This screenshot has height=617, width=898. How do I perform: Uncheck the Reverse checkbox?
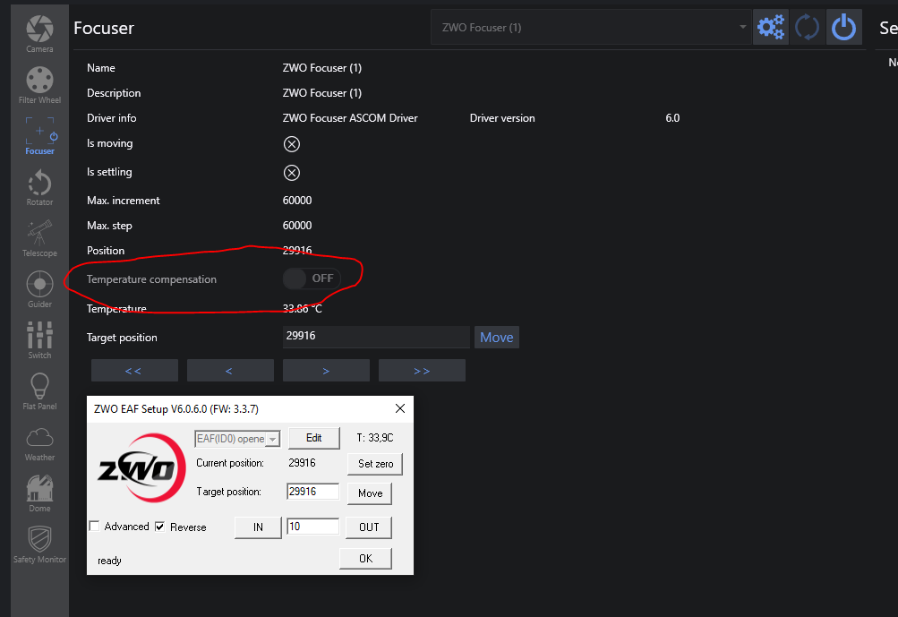[x=159, y=527]
